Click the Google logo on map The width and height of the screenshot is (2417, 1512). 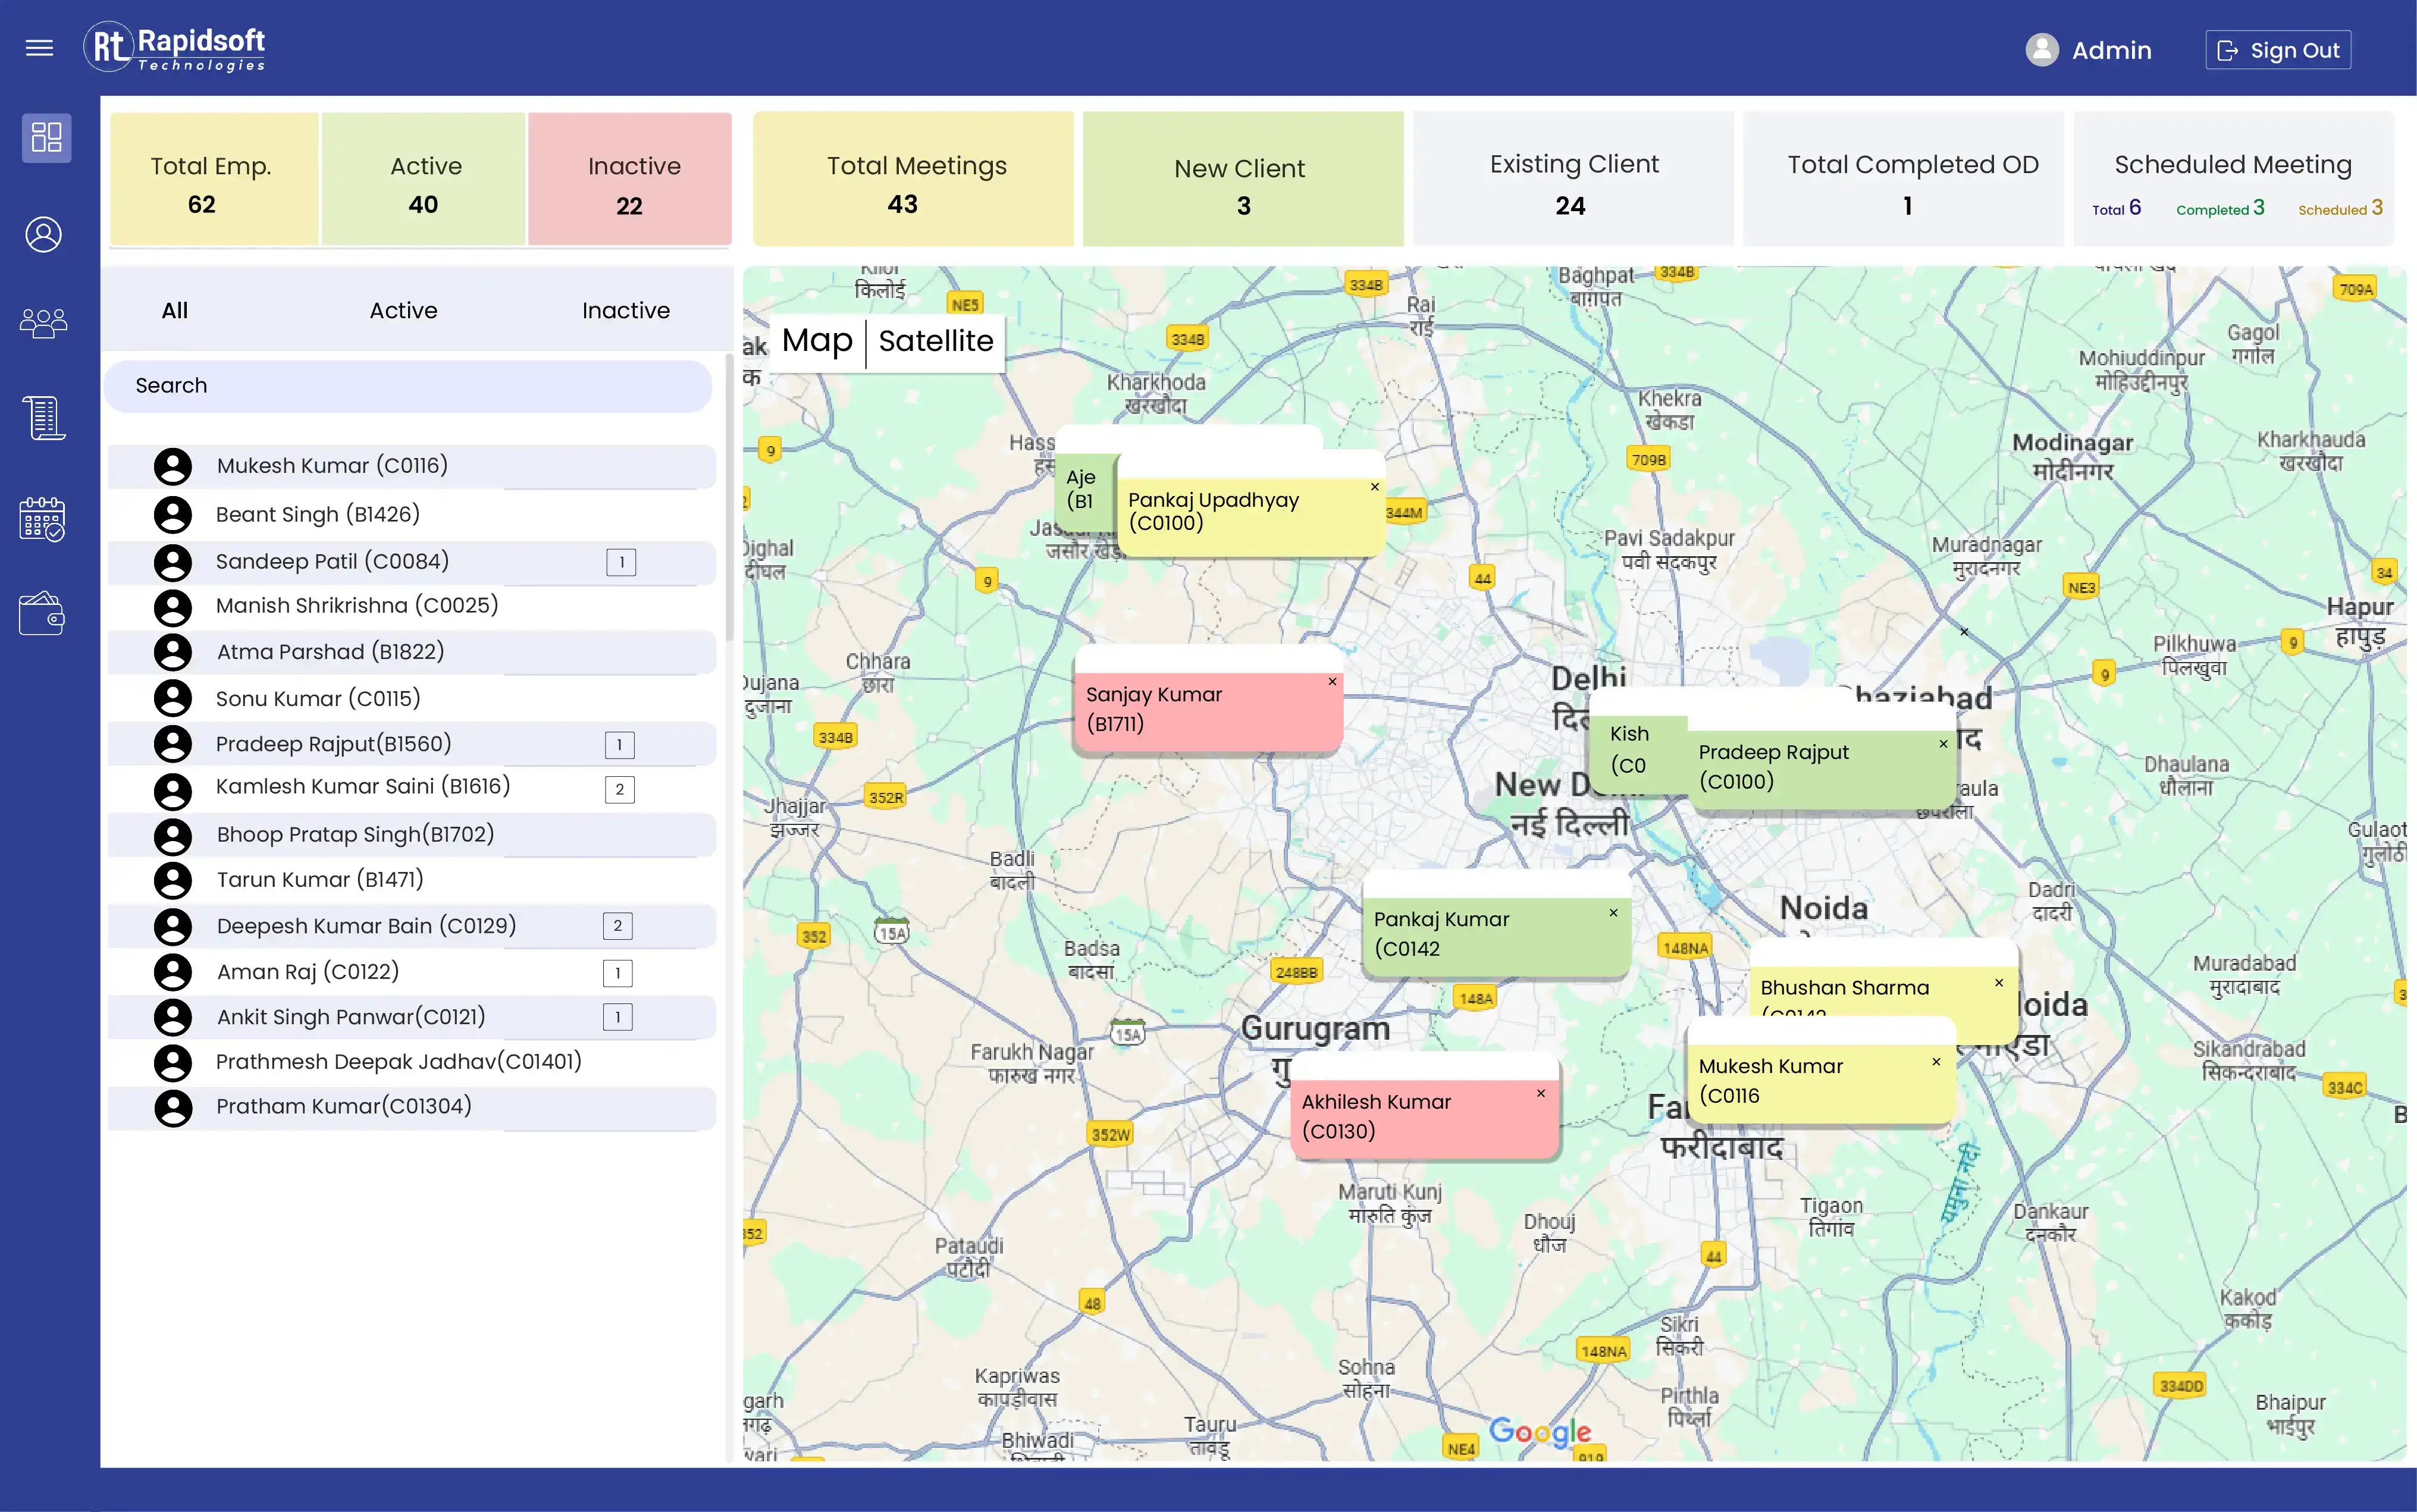point(1539,1432)
